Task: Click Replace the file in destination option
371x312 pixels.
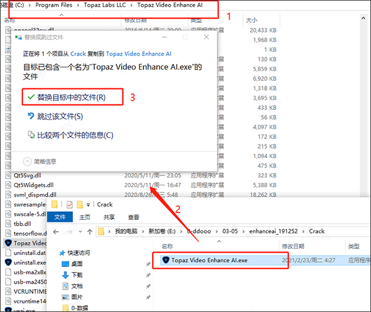Action: click(x=71, y=98)
